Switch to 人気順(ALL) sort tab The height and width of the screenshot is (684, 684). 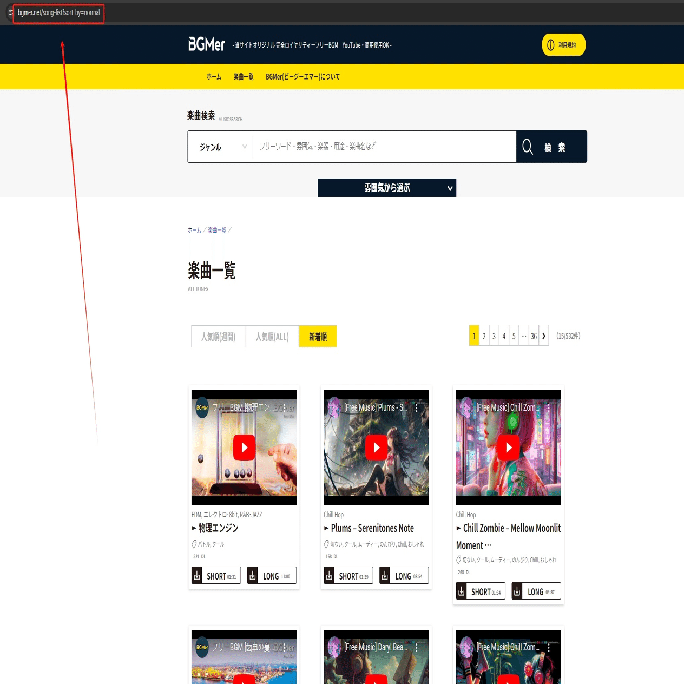point(272,337)
